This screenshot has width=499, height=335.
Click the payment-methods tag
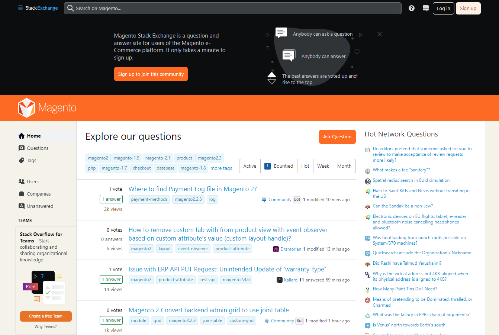tap(149, 199)
